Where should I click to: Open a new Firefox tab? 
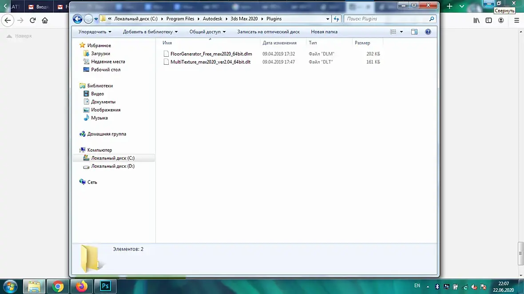(449, 6)
